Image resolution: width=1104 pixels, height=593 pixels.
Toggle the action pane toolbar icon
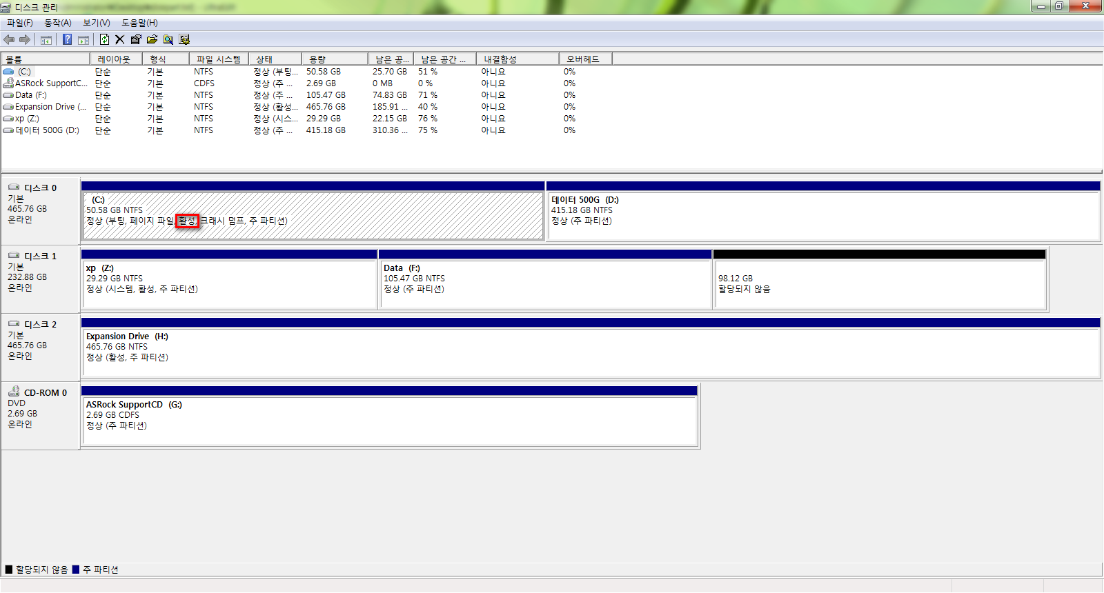[x=83, y=39]
